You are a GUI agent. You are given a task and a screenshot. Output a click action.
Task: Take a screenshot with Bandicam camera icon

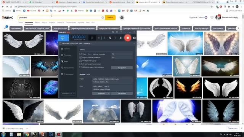(x=134, y=38)
